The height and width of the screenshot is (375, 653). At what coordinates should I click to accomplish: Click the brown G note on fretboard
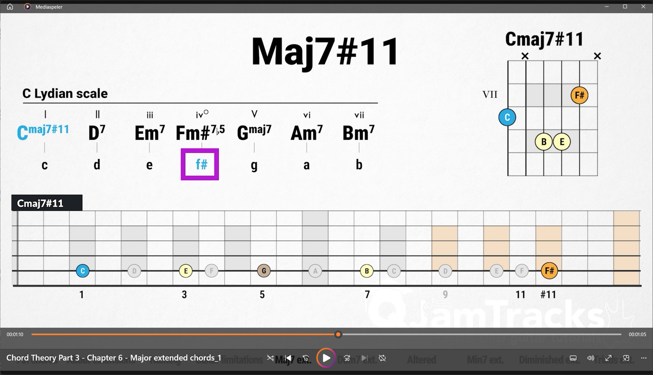point(264,271)
